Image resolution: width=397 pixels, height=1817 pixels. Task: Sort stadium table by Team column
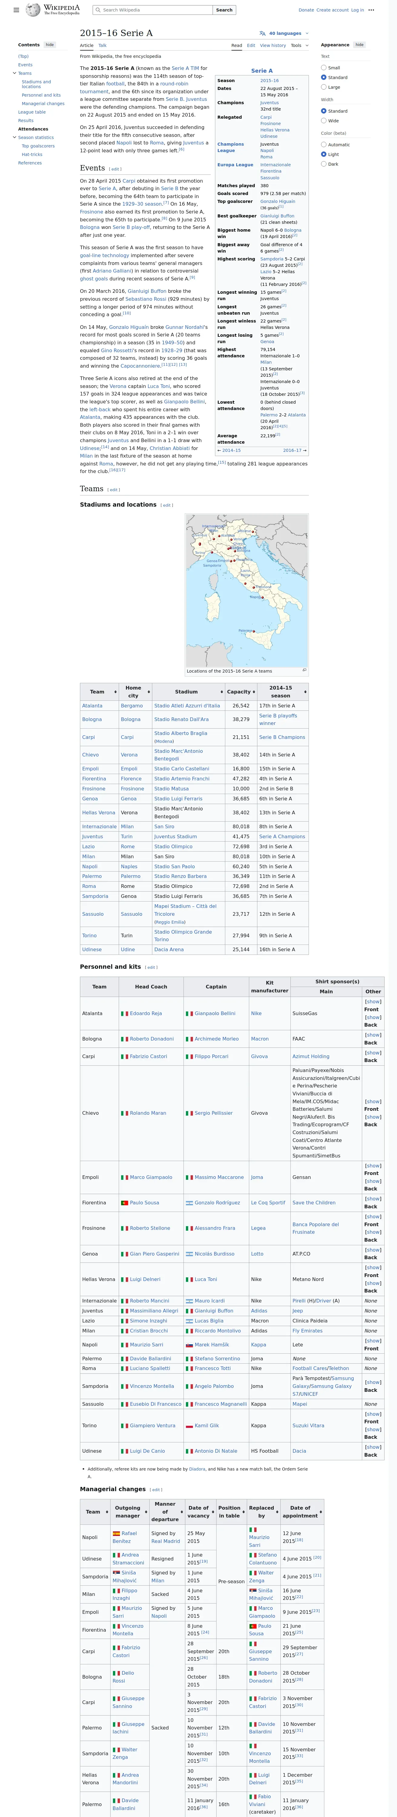click(x=99, y=692)
